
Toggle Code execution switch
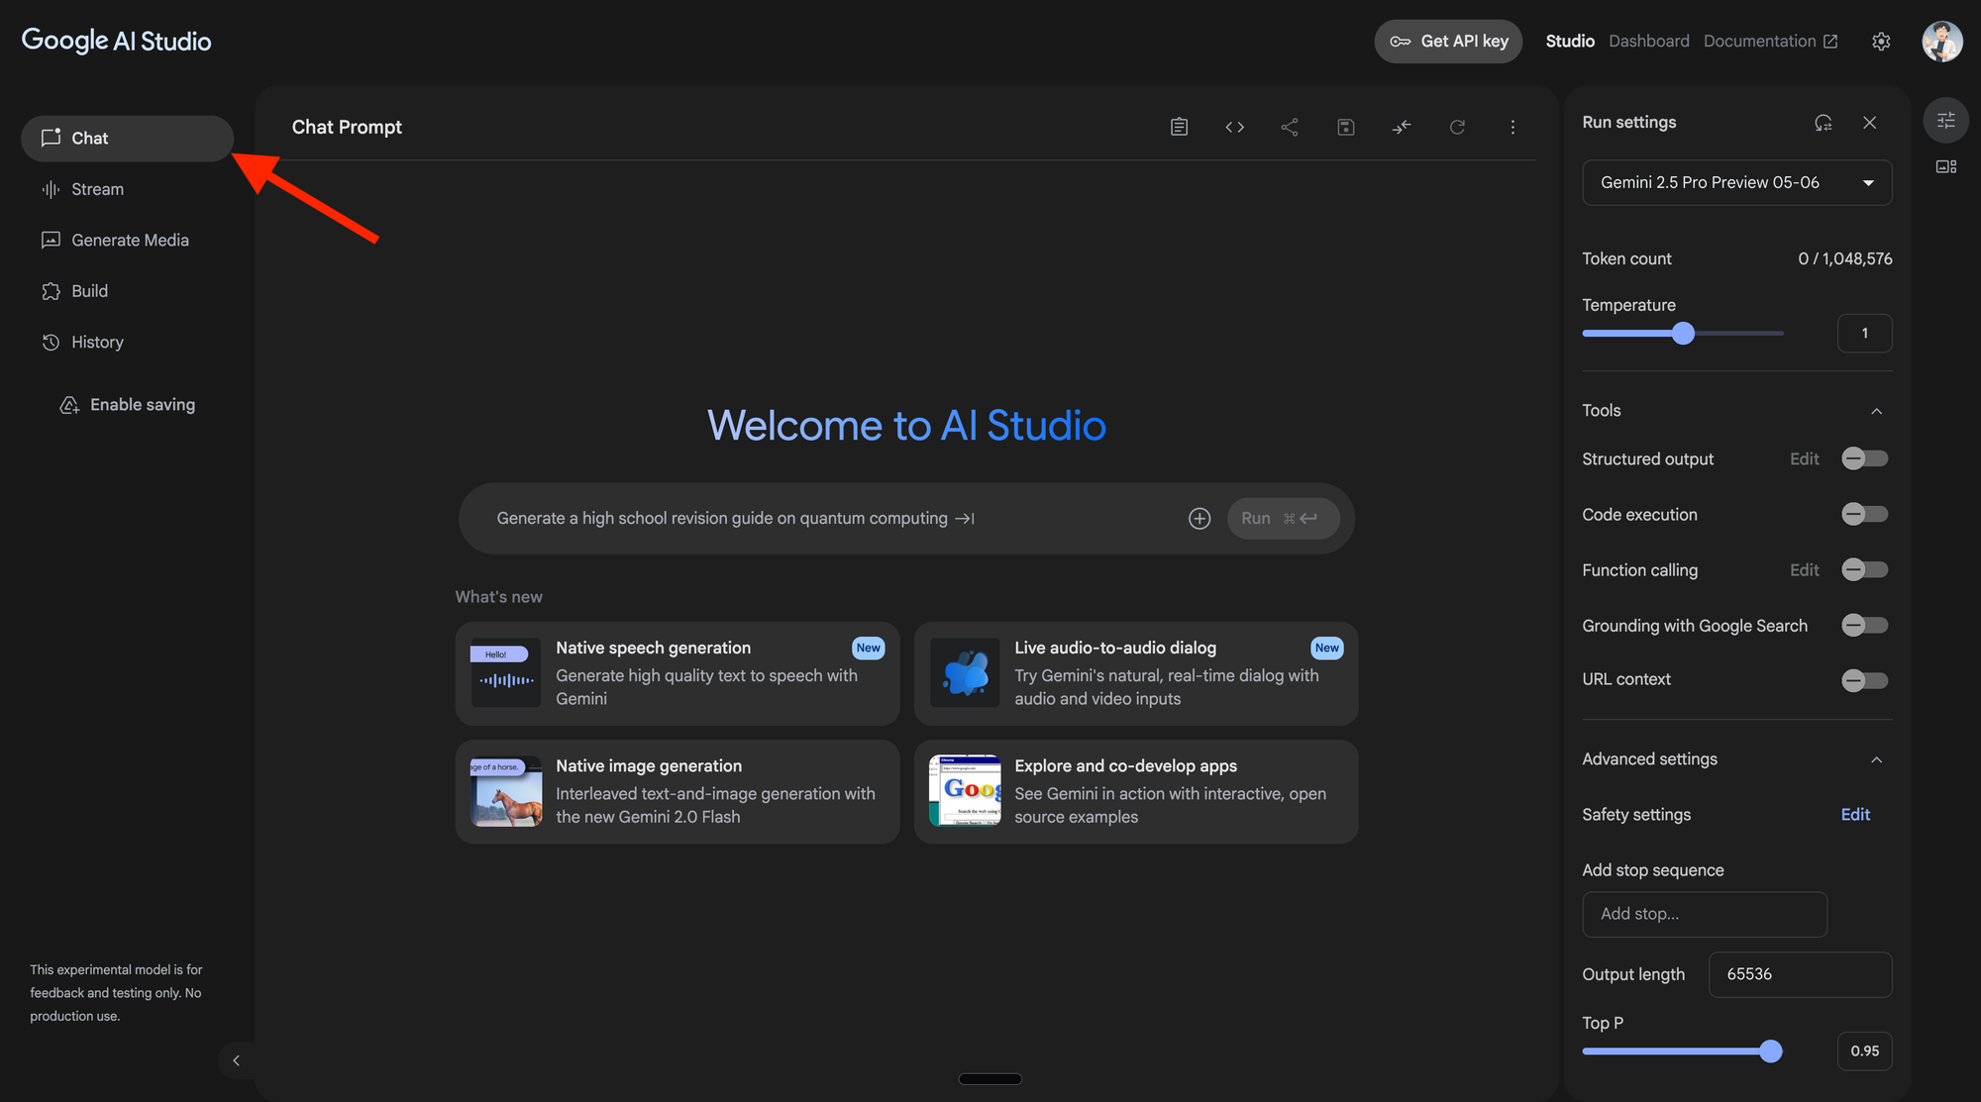click(x=1864, y=514)
